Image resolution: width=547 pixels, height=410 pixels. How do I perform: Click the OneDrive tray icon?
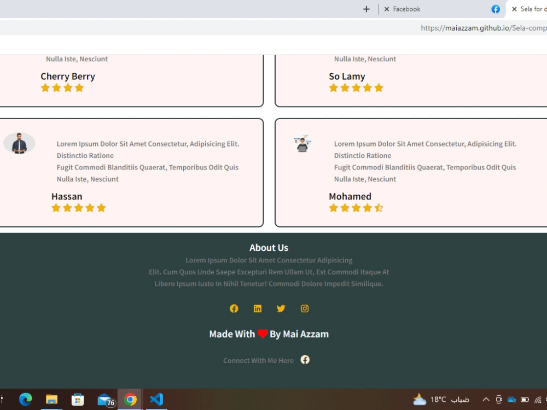coord(512,399)
